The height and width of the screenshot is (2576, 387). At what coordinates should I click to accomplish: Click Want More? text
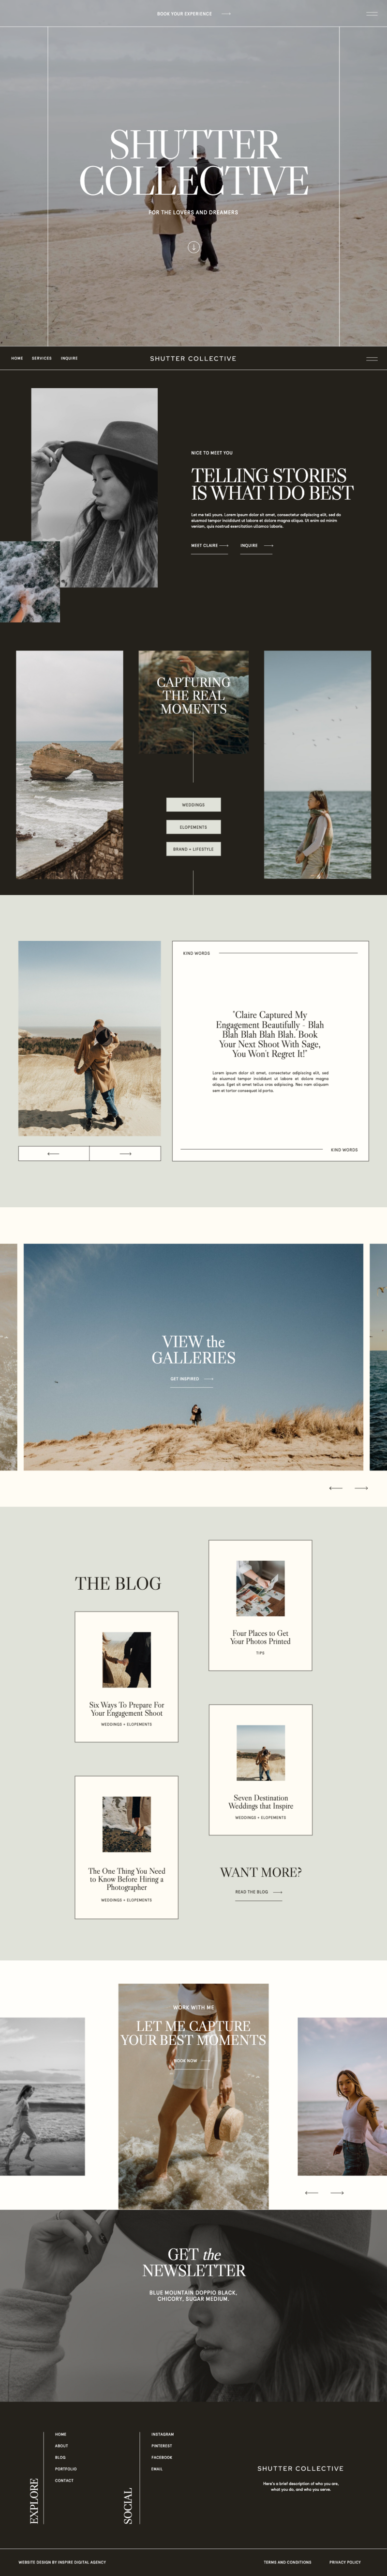point(260,1871)
